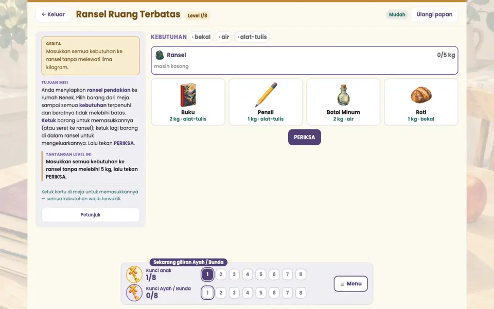Screen dimensions: 494x309
Task: Click the Level 1/8 badge
Action: click(198, 15)
